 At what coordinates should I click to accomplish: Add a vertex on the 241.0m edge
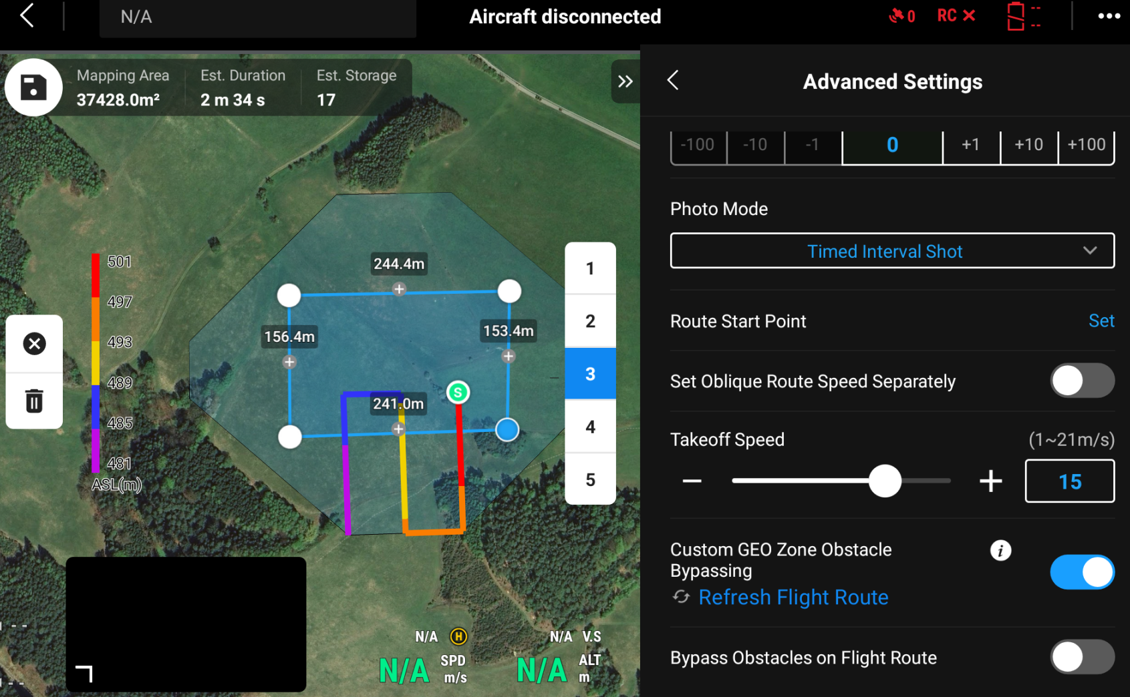tap(398, 429)
